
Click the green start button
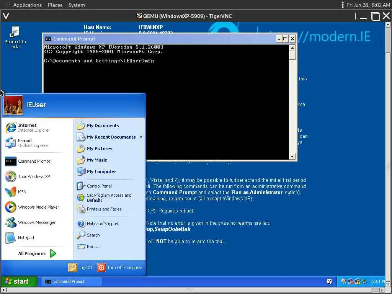coord(19,281)
